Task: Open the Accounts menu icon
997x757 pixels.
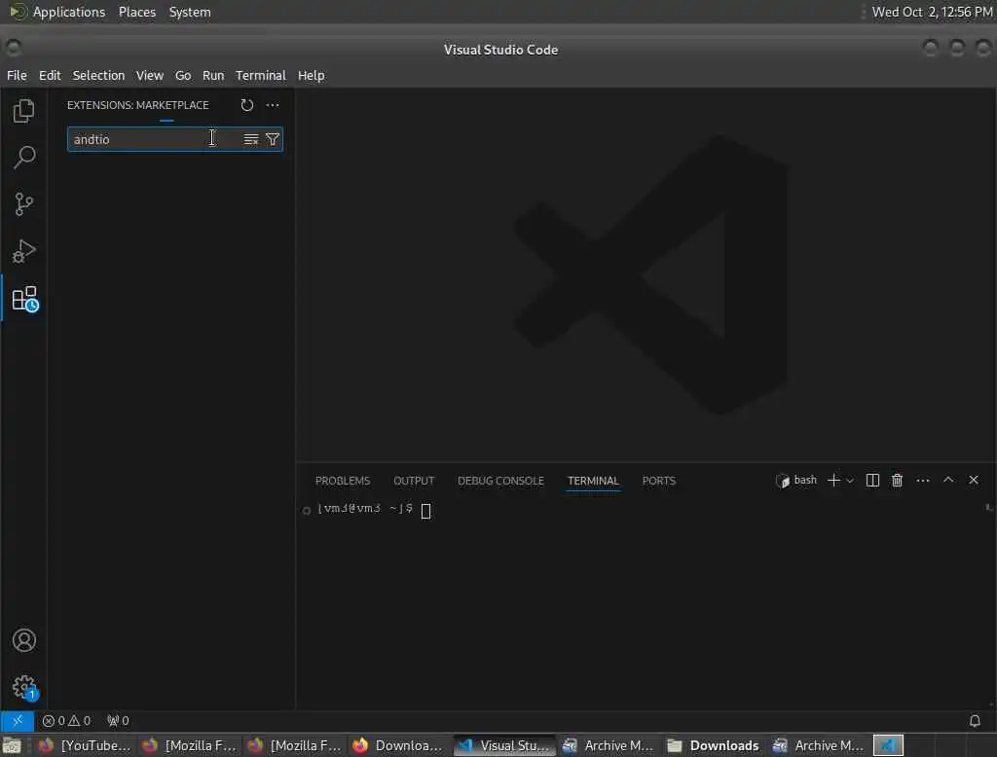Action: [x=24, y=640]
